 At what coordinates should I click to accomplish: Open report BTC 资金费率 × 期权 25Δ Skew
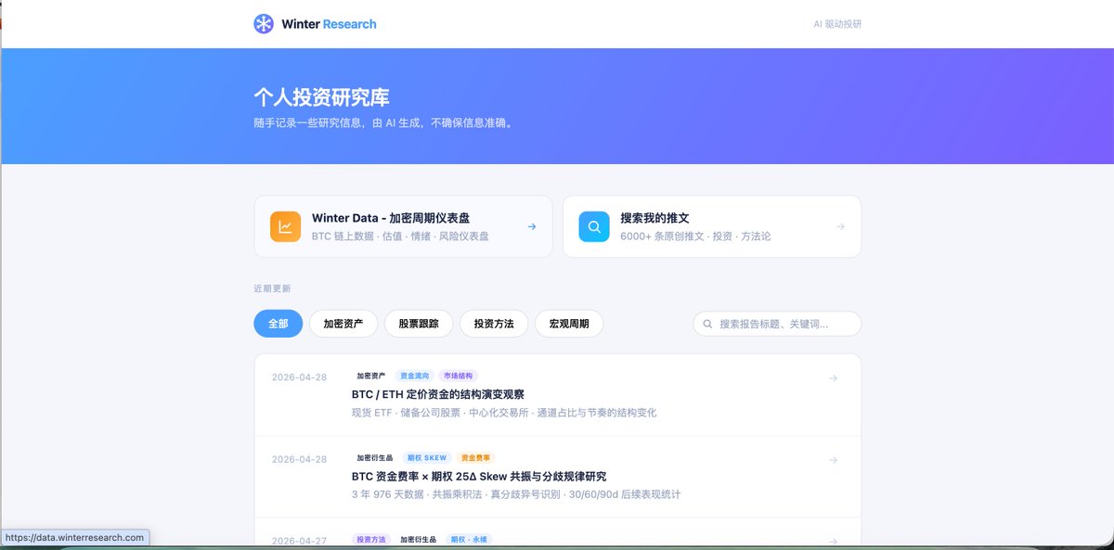(x=479, y=476)
